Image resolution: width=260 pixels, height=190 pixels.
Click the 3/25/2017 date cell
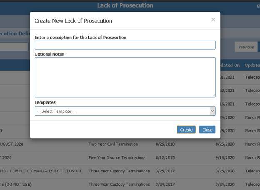(x=165, y=171)
